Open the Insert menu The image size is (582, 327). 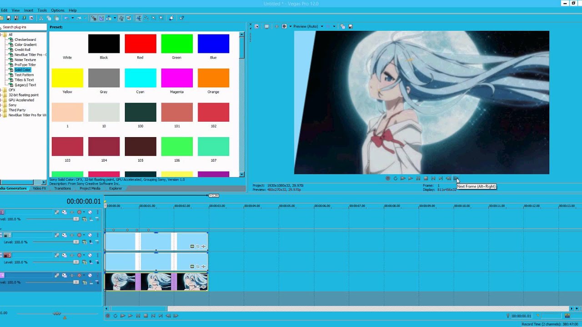pyautogui.click(x=28, y=10)
